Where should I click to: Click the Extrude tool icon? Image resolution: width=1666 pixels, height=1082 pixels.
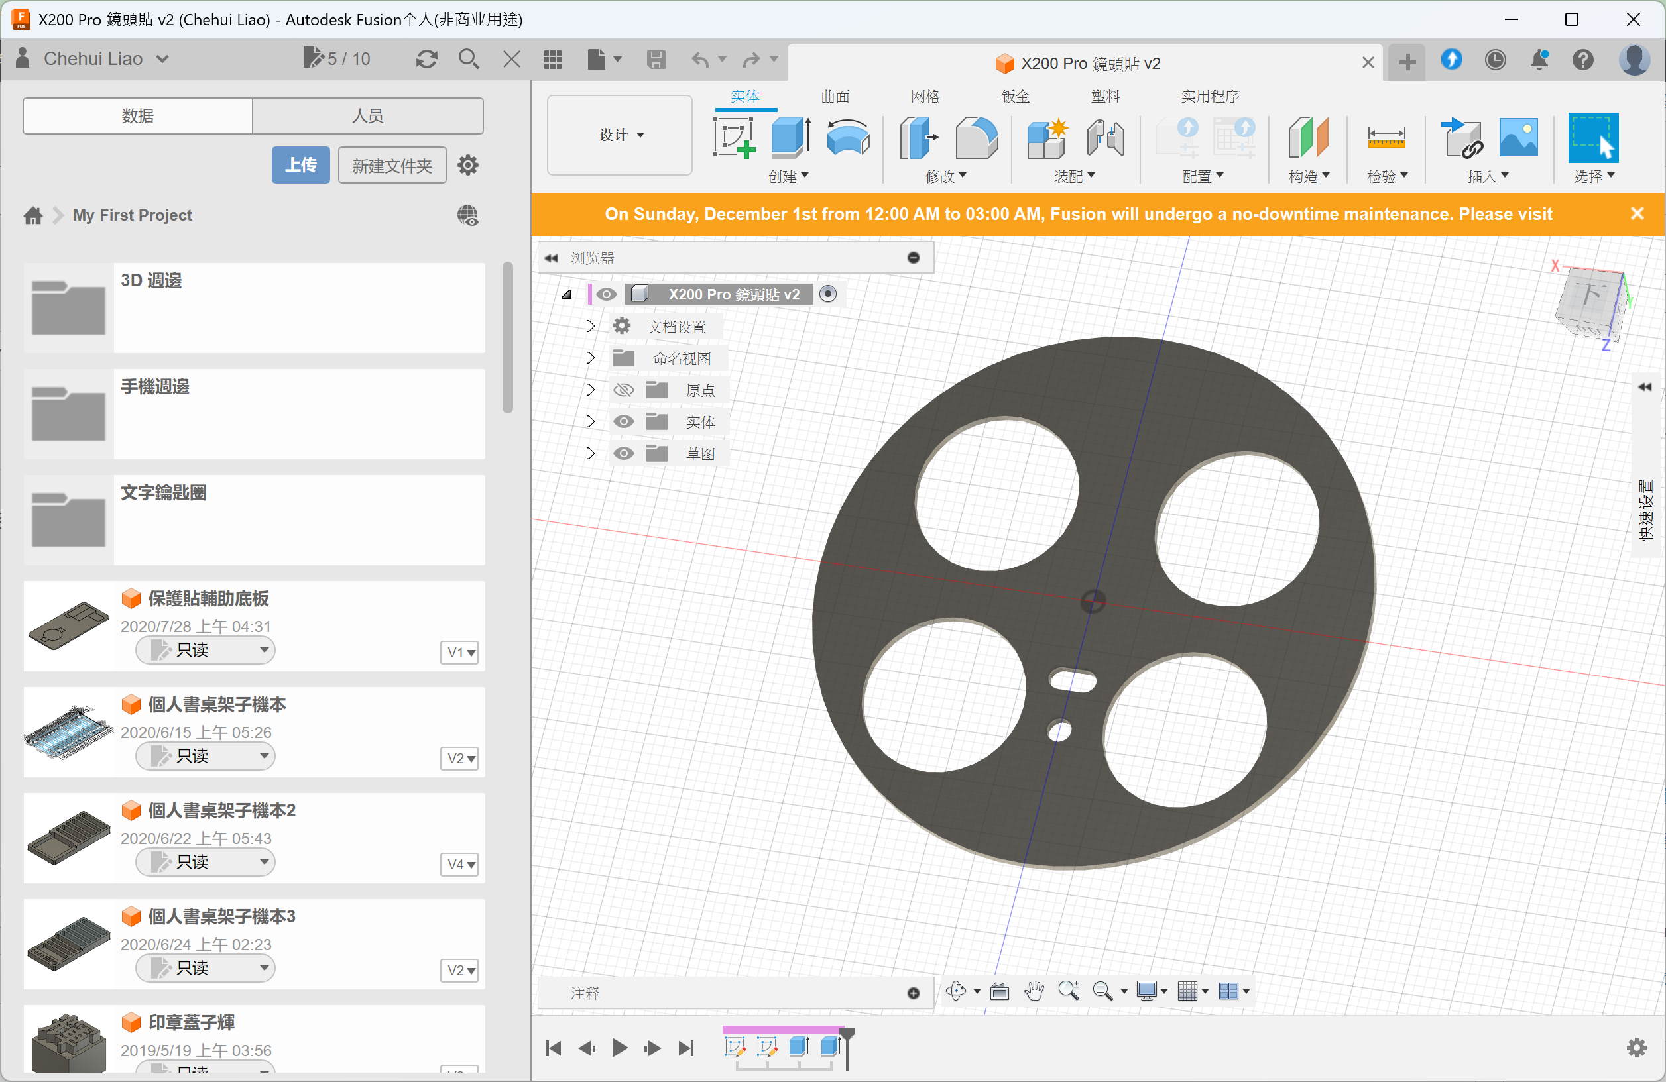point(790,137)
